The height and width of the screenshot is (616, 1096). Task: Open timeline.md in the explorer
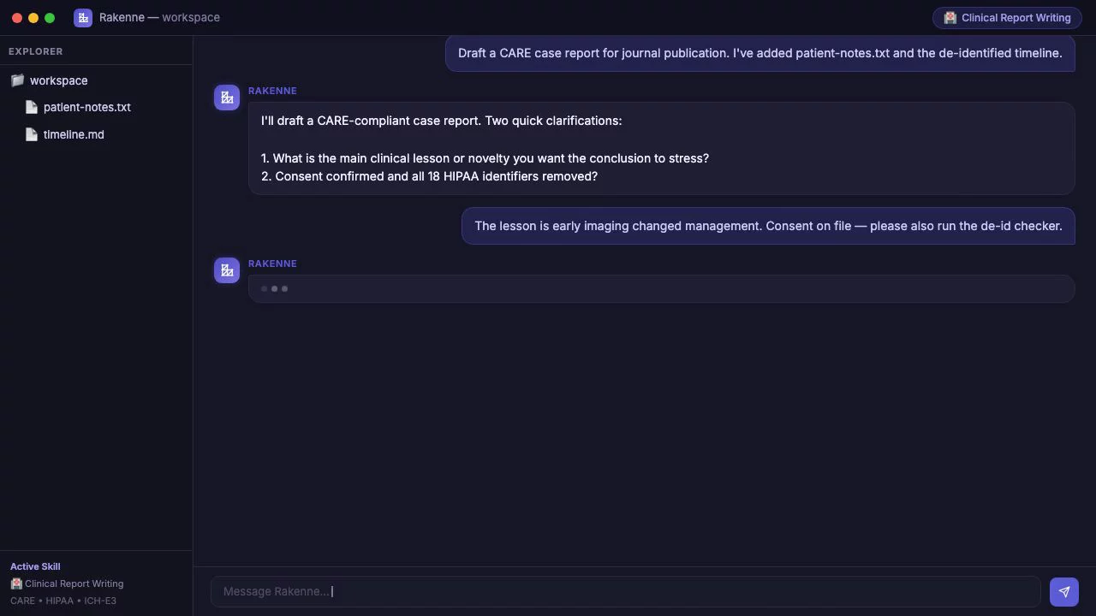(x=74, y=134)
